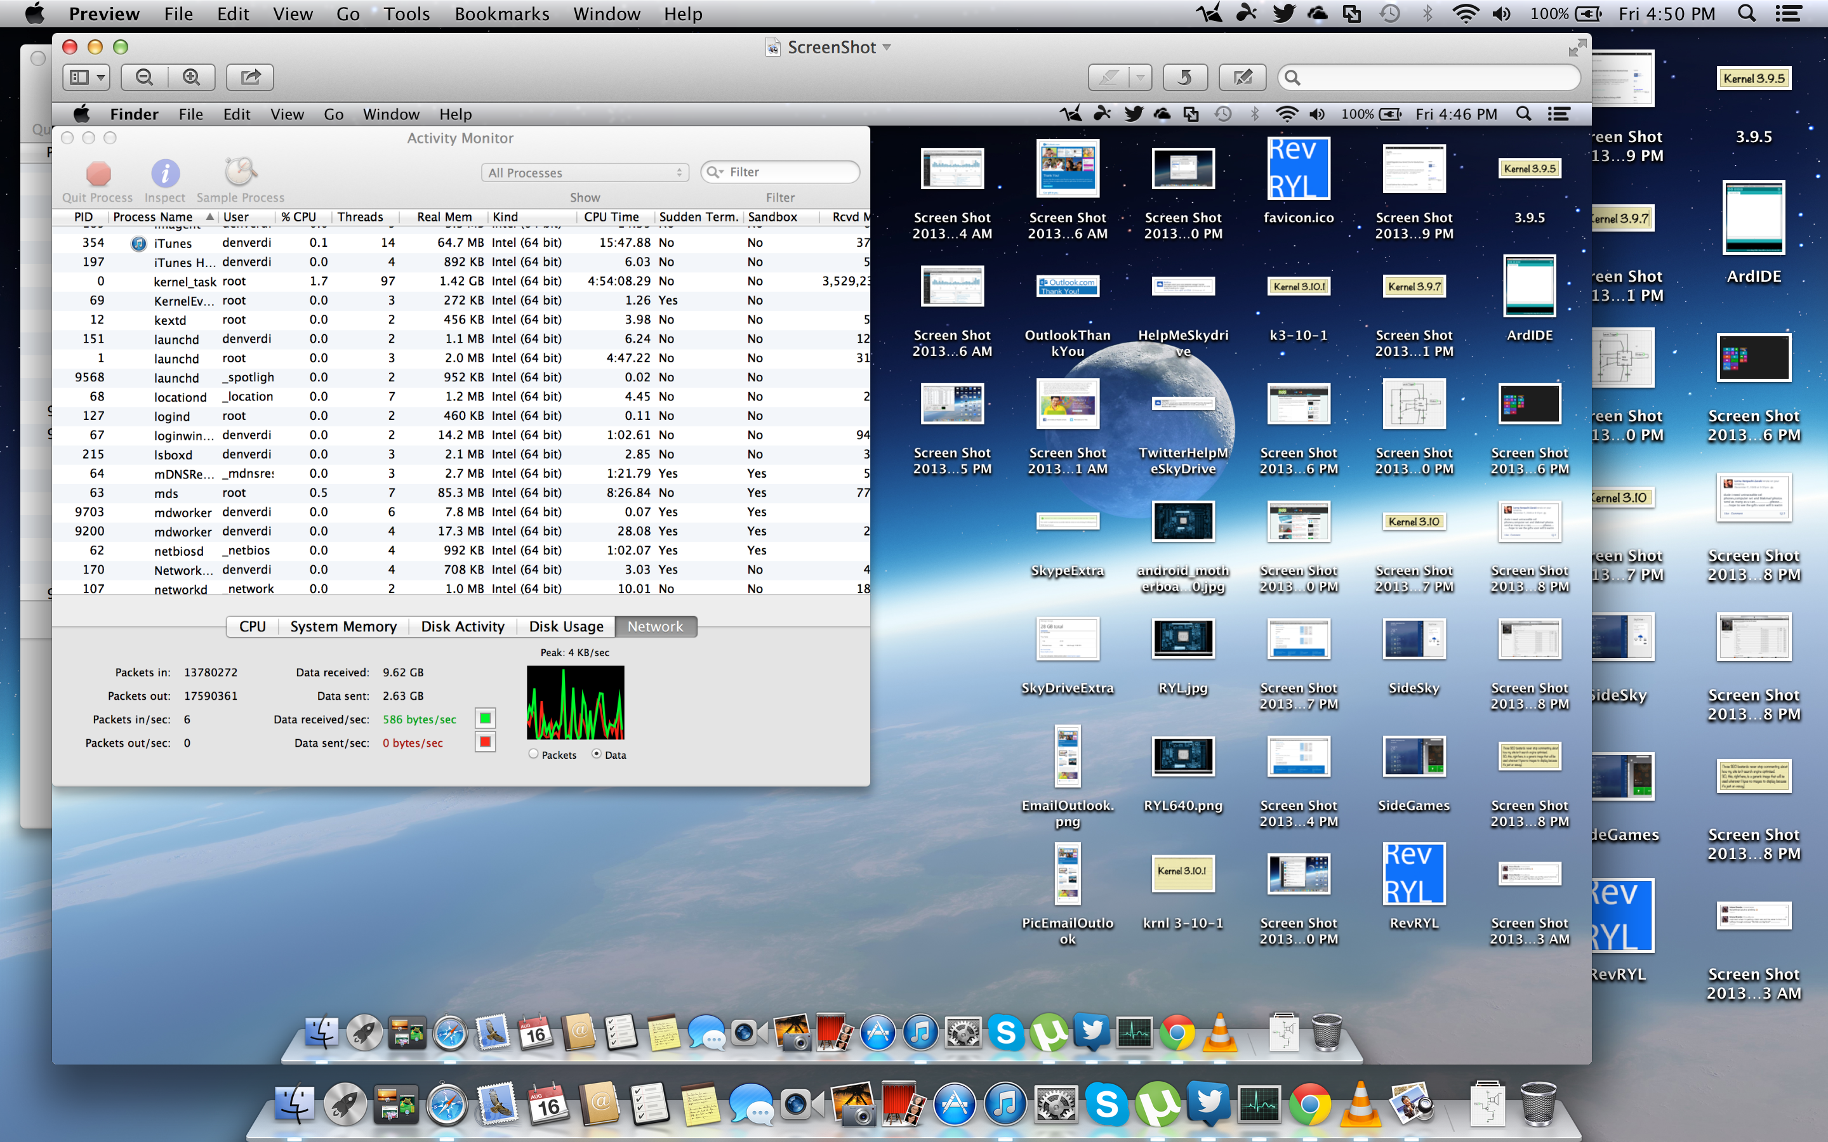Click the pictured network traffic graph

click(x=576, y=702)
